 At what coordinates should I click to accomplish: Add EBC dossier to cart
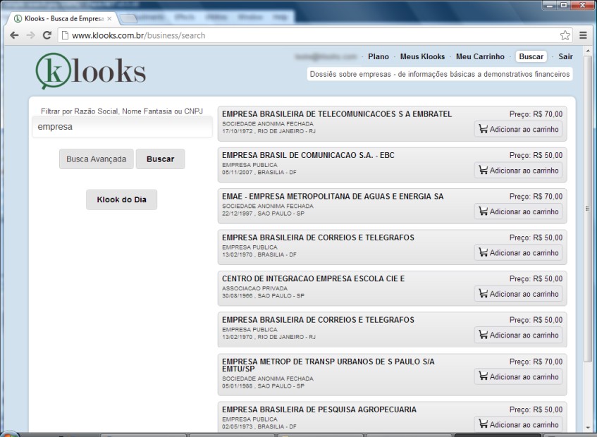pos(518,171)
